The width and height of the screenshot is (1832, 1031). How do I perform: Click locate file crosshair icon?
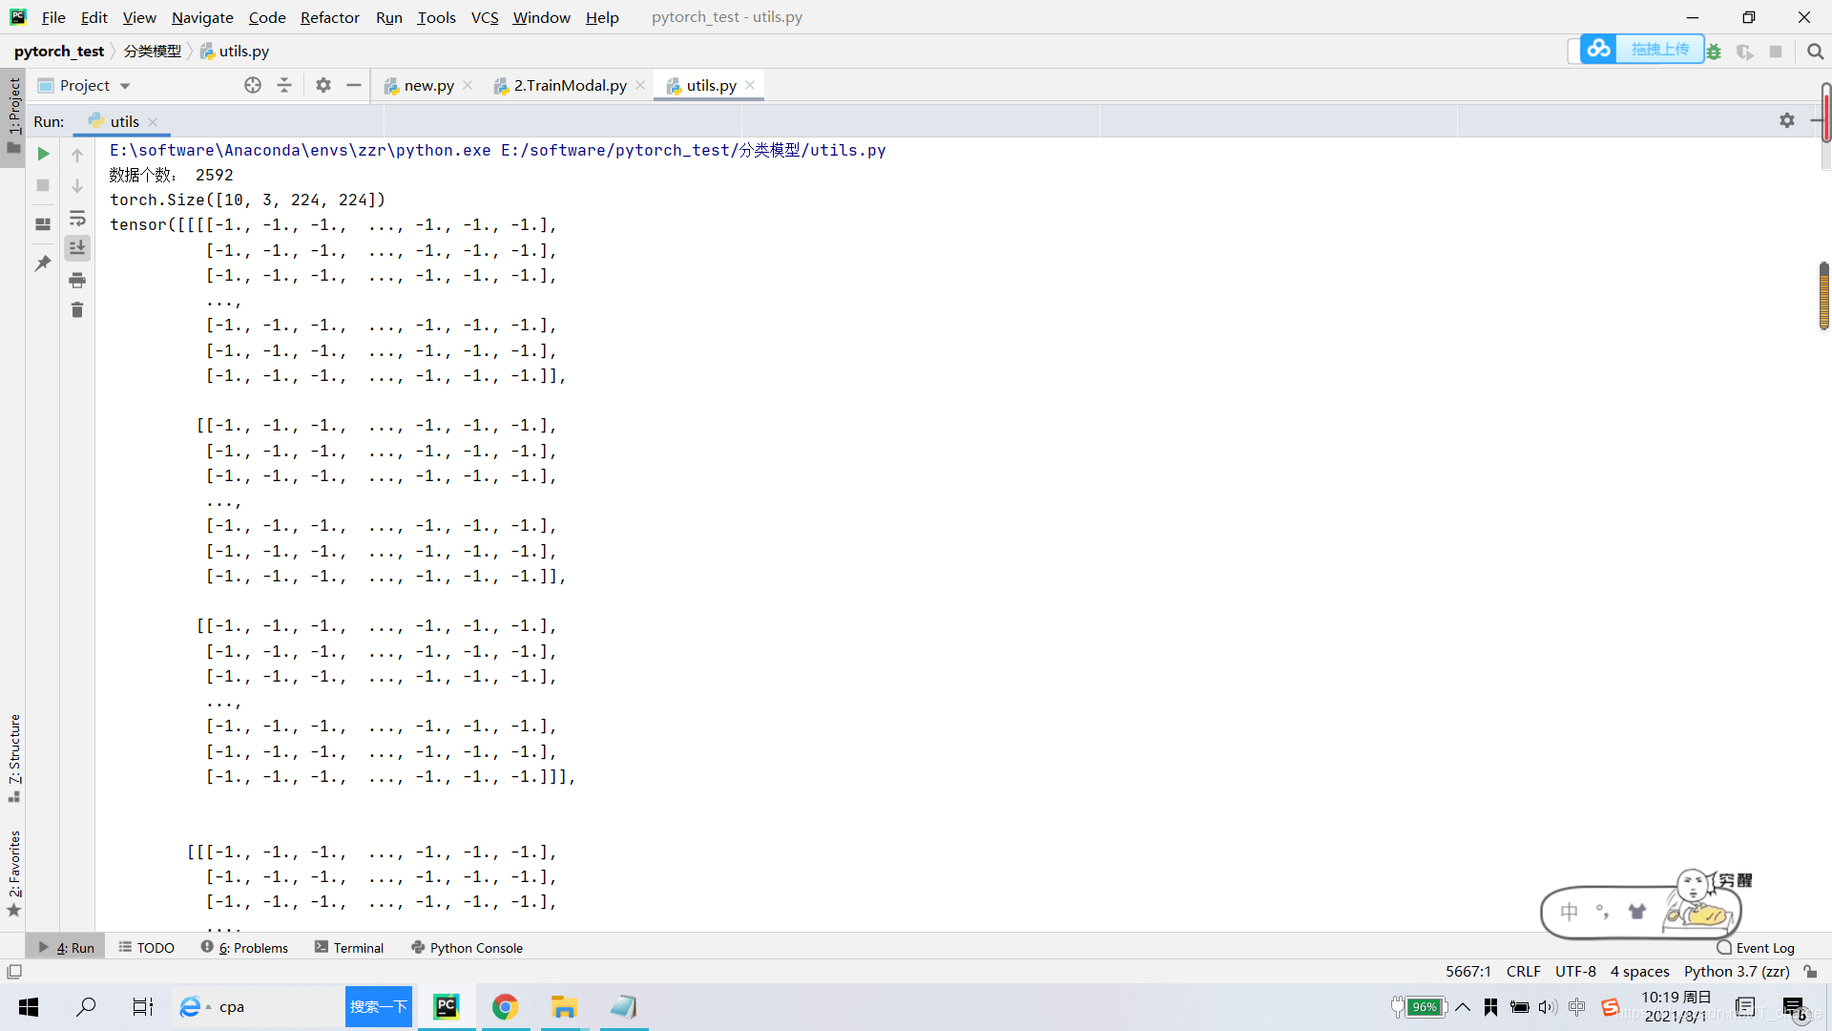(253, 85)
